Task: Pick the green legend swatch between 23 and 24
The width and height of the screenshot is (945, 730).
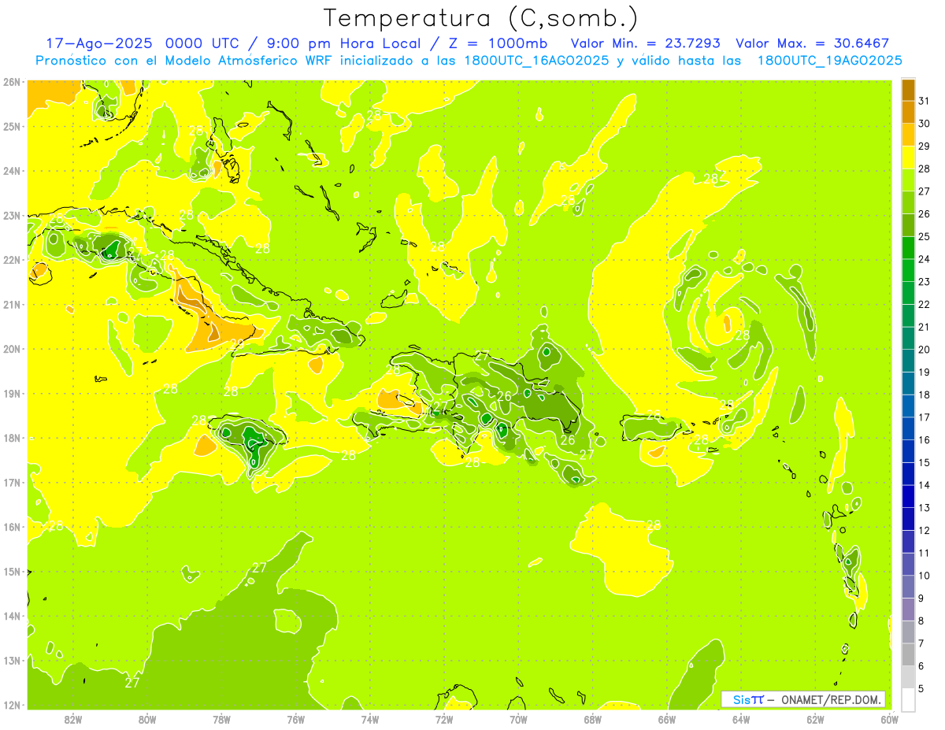Action: click(908, 269)
